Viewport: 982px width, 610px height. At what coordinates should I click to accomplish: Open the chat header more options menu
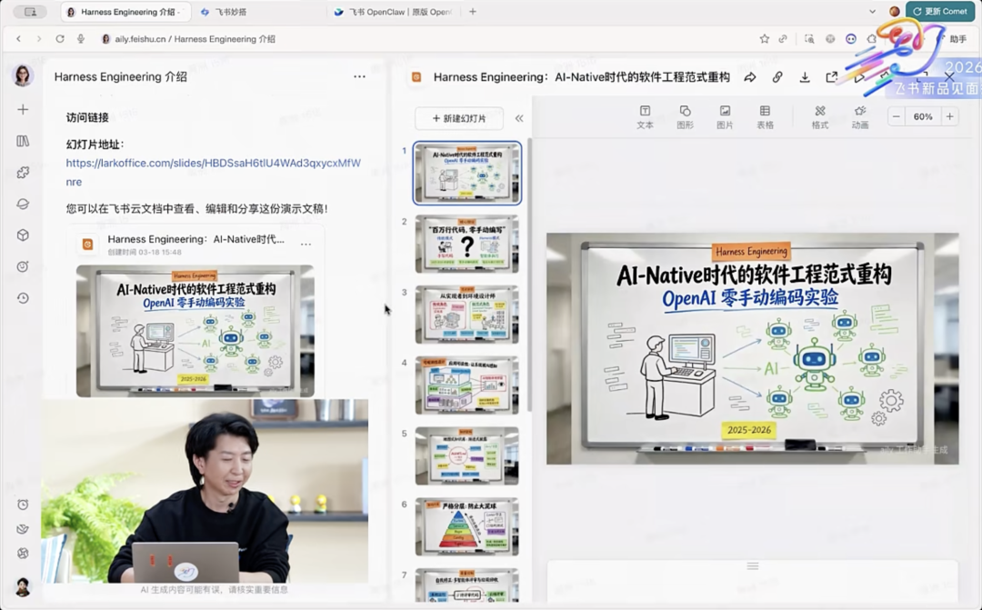click(359, 77)
